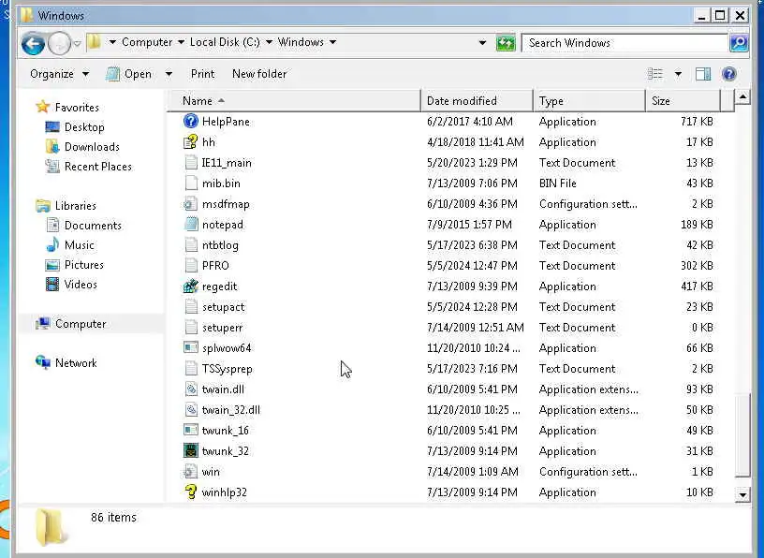Select the twain_32.dll file icon
This screenshot has height=558, width=764.
coord(190,409)
